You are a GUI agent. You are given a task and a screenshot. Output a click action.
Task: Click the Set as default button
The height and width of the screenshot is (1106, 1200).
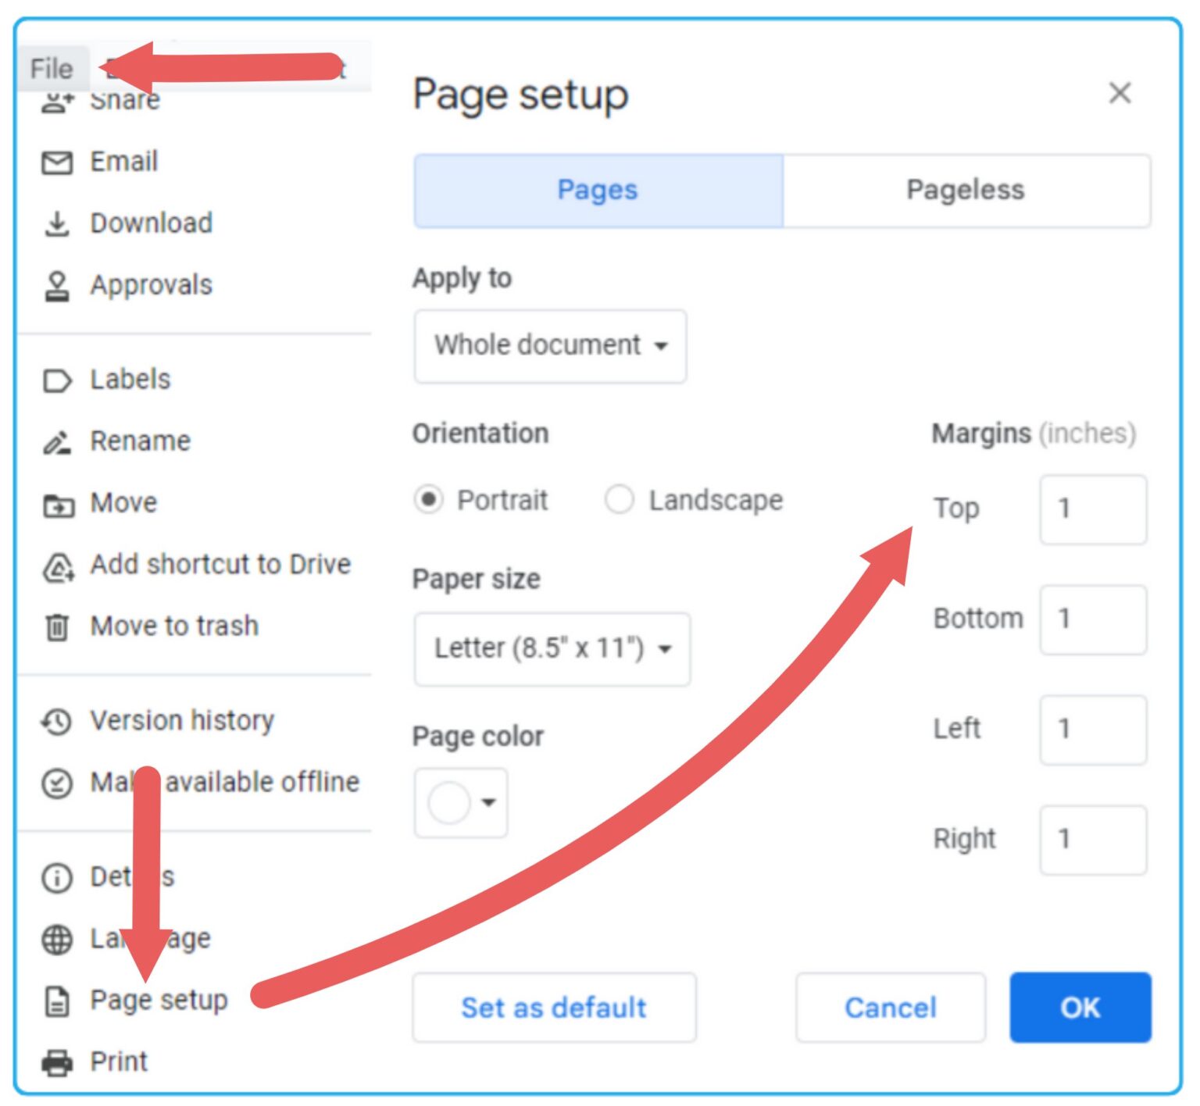pos(553,1008)
